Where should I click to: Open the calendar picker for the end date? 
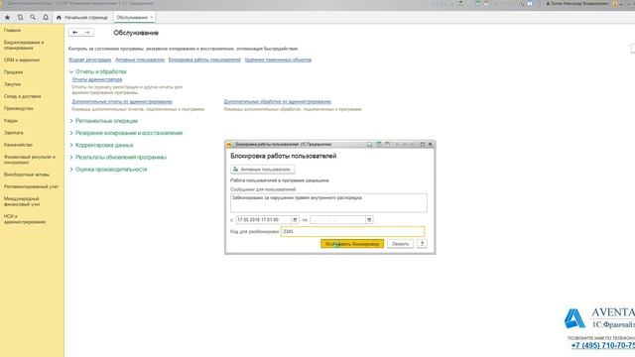click(x=369, y=220)
